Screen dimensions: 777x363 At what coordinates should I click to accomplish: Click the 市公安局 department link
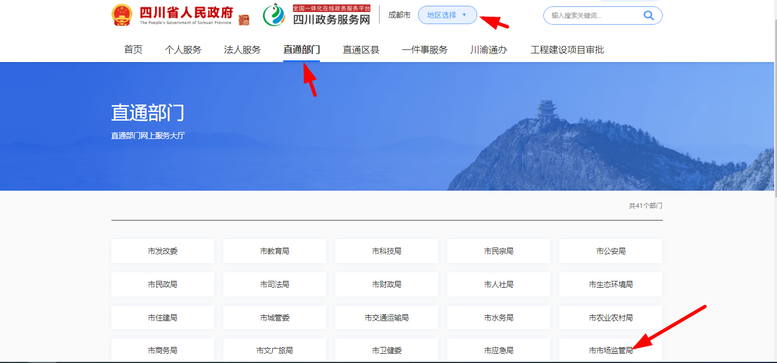point(610,251)
